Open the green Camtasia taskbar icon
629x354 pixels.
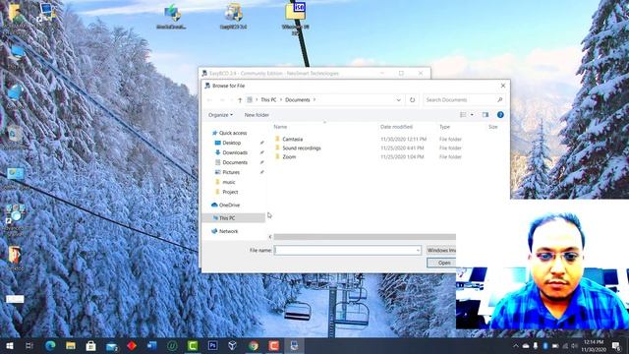[193, 345]
